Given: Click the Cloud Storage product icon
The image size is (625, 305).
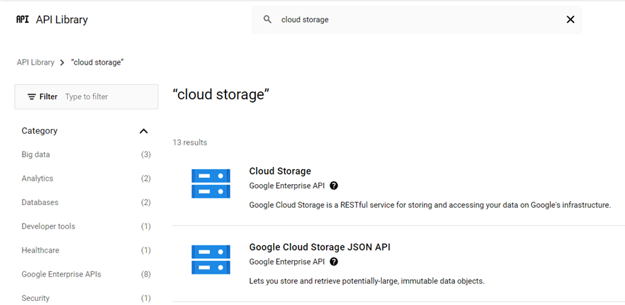Looking at the screenshot, I should pyautogui.click(x=211, y=183).
